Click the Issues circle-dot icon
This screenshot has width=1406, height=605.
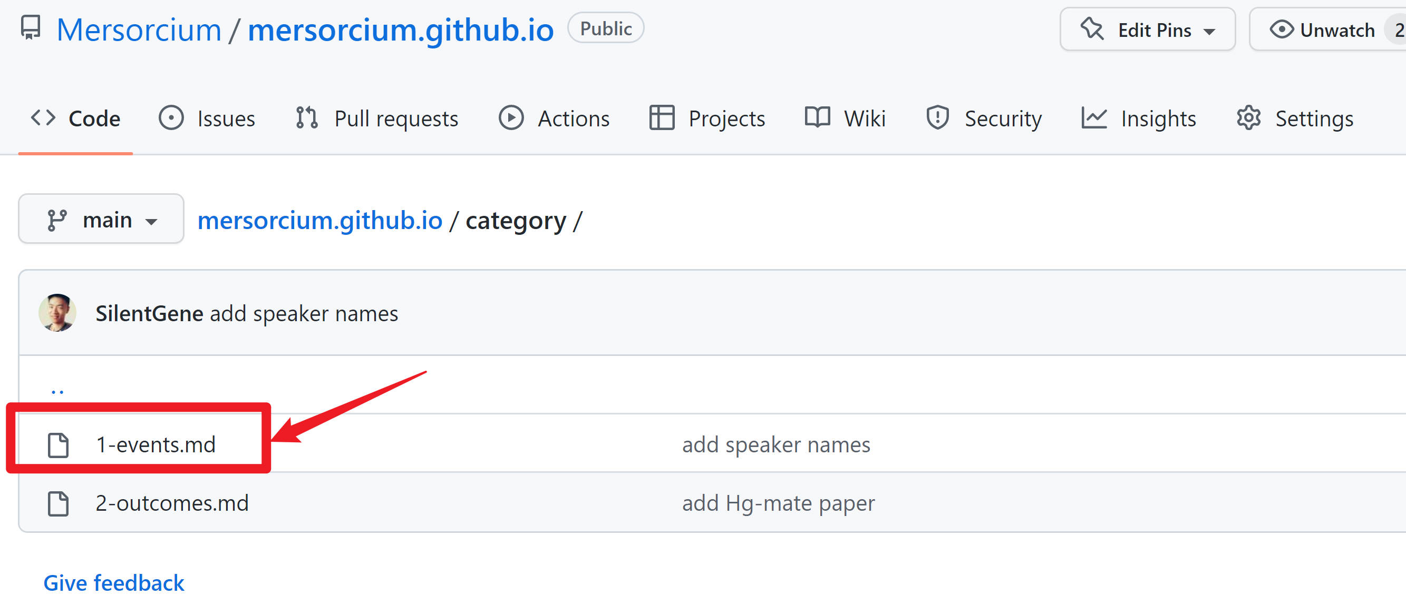171,118
